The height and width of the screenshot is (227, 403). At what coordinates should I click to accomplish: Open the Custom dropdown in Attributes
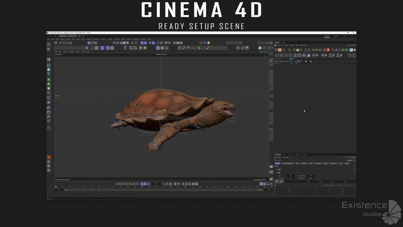351,160
